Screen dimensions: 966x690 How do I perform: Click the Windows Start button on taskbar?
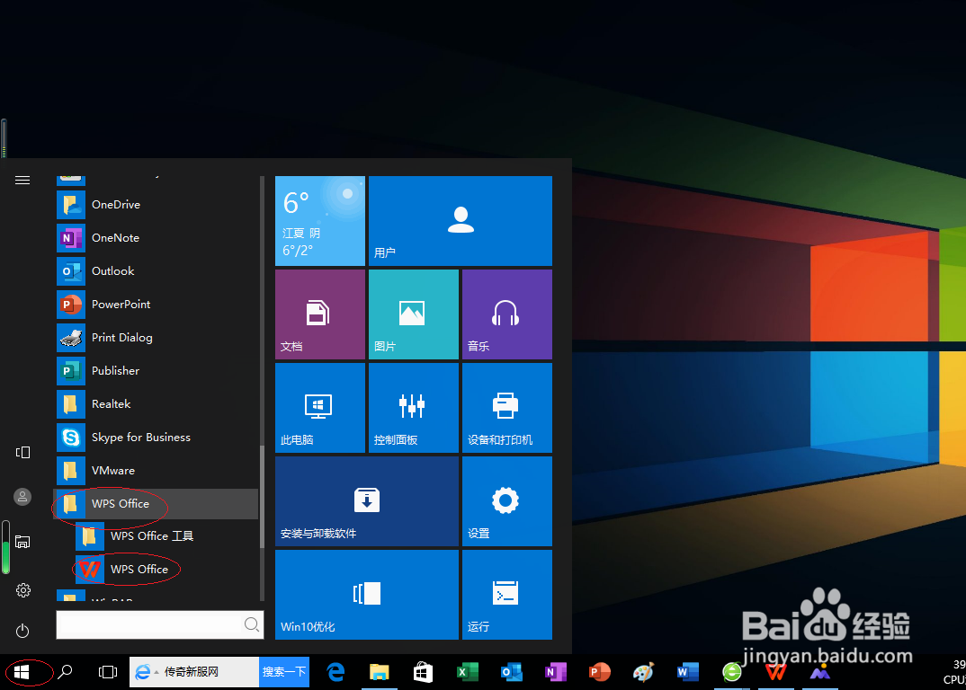click(22, 672)
